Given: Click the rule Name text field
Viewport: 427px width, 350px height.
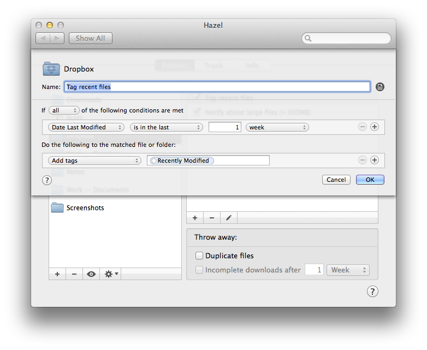Looking at the screenshot, I should [x=217, y=87].
